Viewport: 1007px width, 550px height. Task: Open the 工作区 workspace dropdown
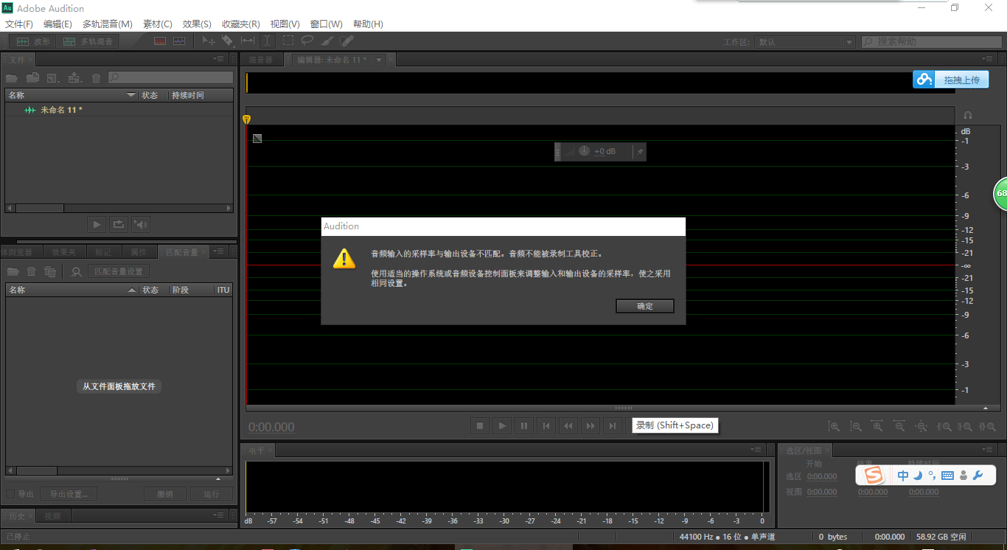pyautogui.click(x=804, y=42)
